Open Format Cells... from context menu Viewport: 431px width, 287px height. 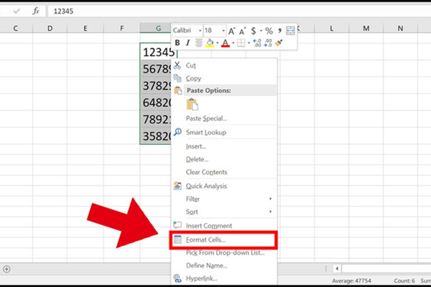coord(223,240)
